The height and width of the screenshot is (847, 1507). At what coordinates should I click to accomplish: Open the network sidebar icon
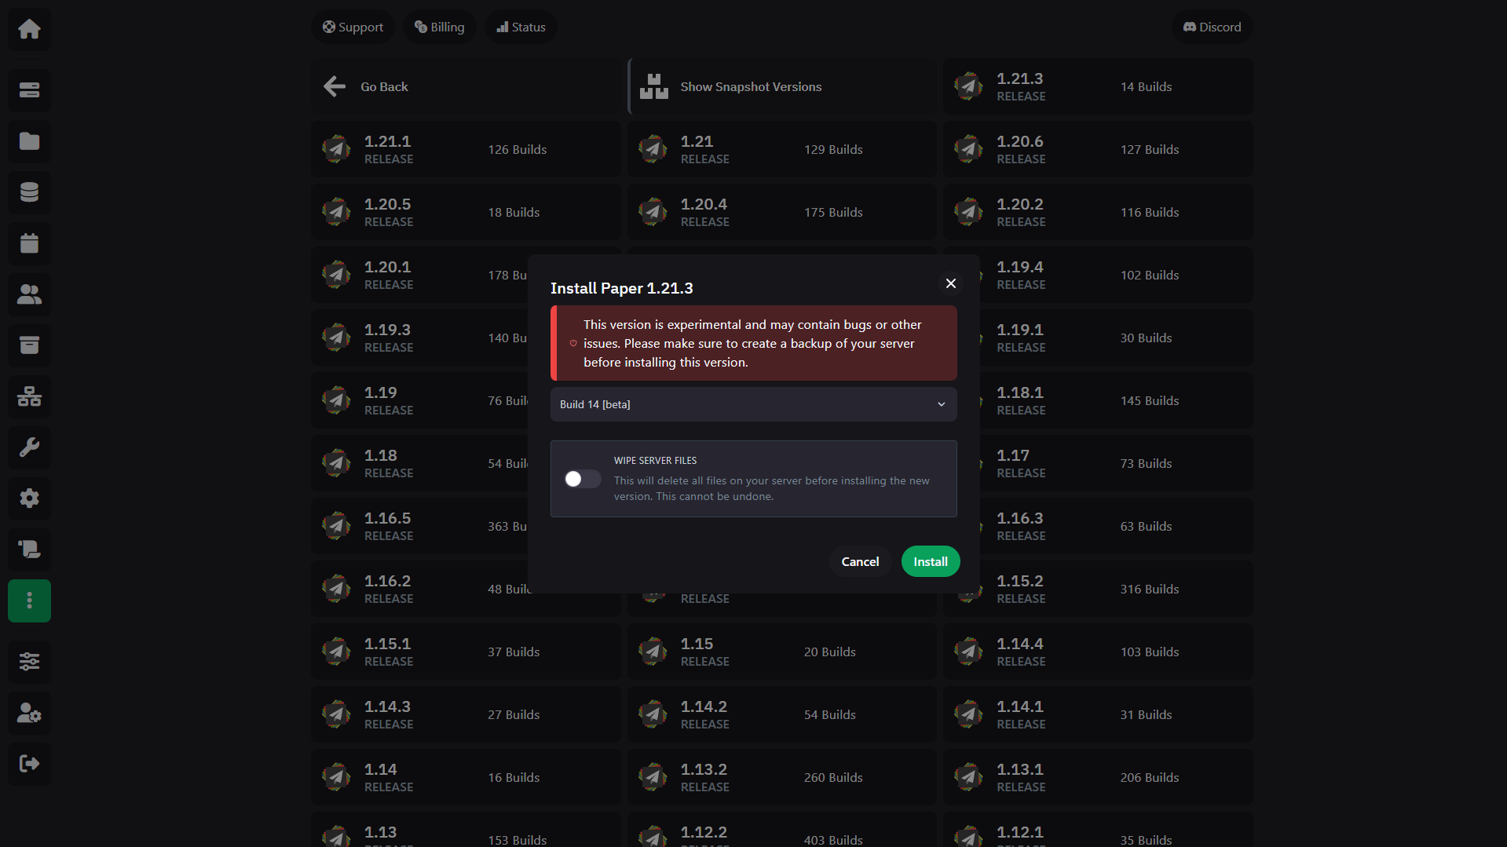(x=29, y=396)
